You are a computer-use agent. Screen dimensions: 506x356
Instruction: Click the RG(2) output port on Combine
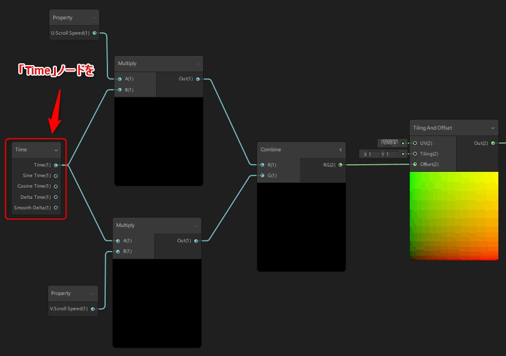[340, 165]
